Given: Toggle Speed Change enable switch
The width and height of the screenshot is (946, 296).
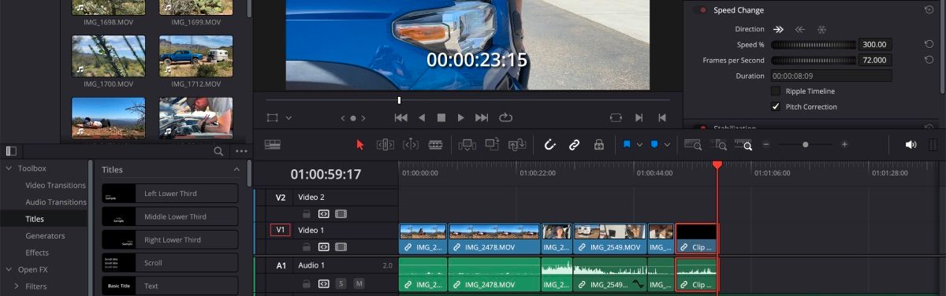Looking at the screenshot, I should click(x=700, y=10).
